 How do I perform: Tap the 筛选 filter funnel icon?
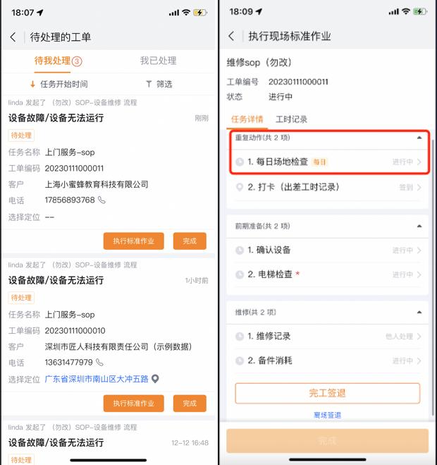(x=149, y=84)
